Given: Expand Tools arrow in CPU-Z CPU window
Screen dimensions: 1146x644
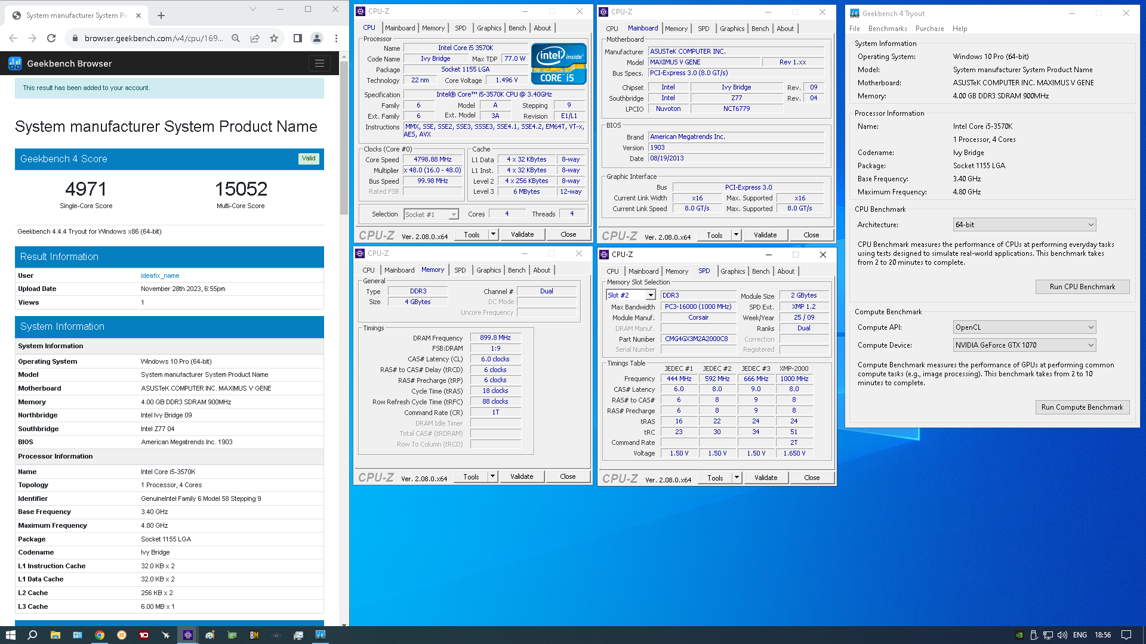Looking at the screenshot, I should (x=493, y=234).
